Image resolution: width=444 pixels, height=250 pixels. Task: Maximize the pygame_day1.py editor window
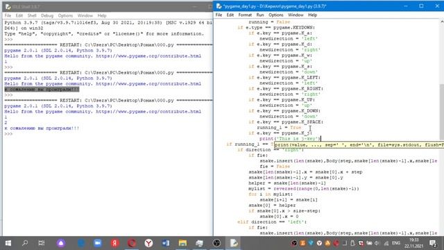[421, 6]
